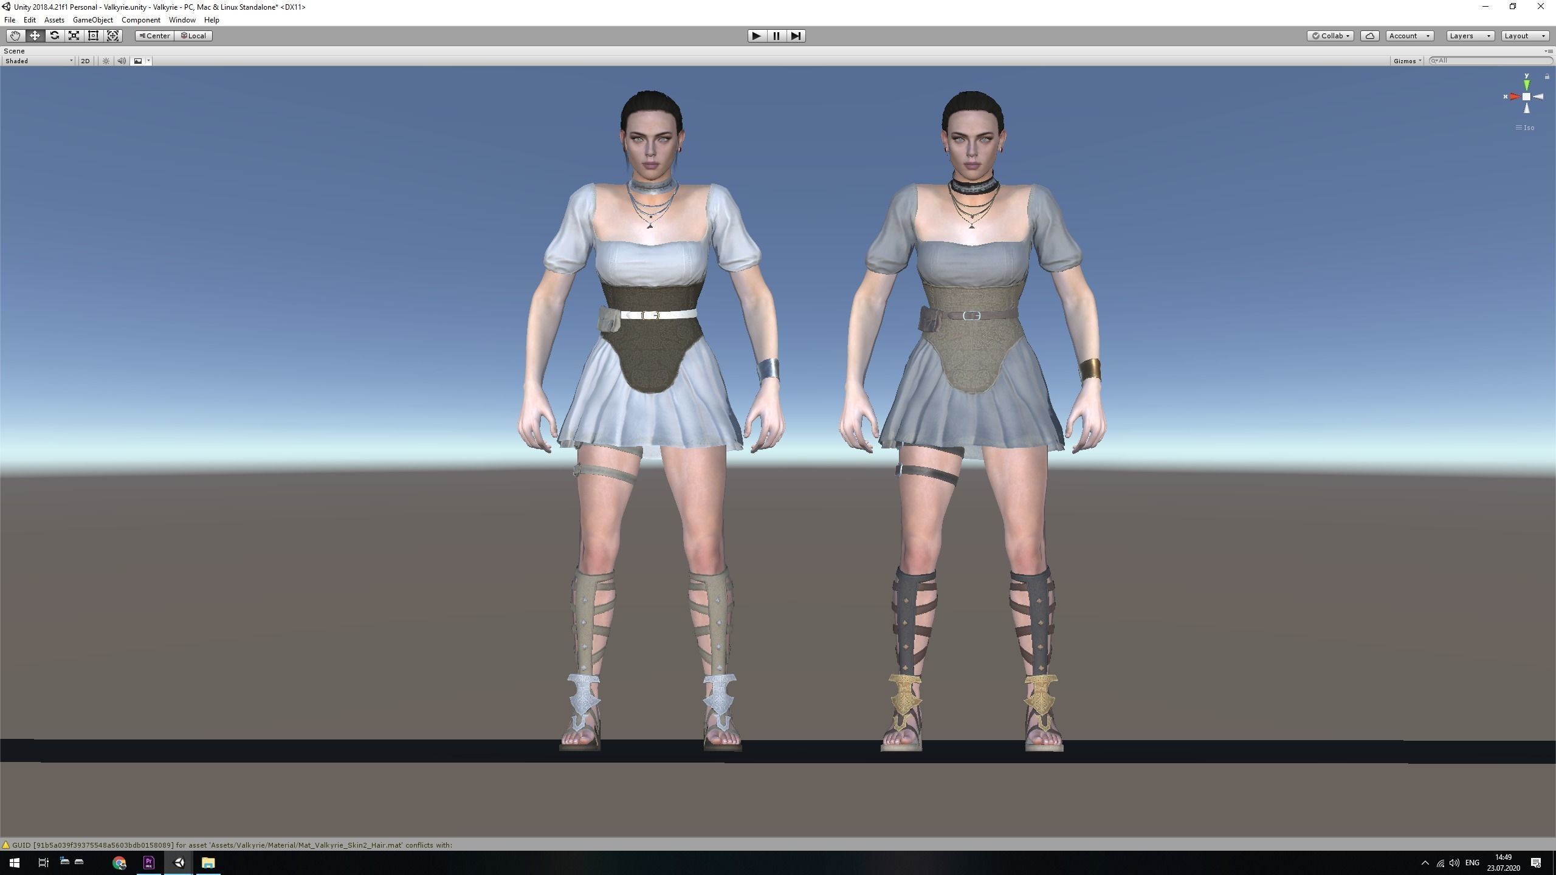1556x875 pixels.
Task: Click the grey right gizmo cone
Action: tap(1538, 97)
